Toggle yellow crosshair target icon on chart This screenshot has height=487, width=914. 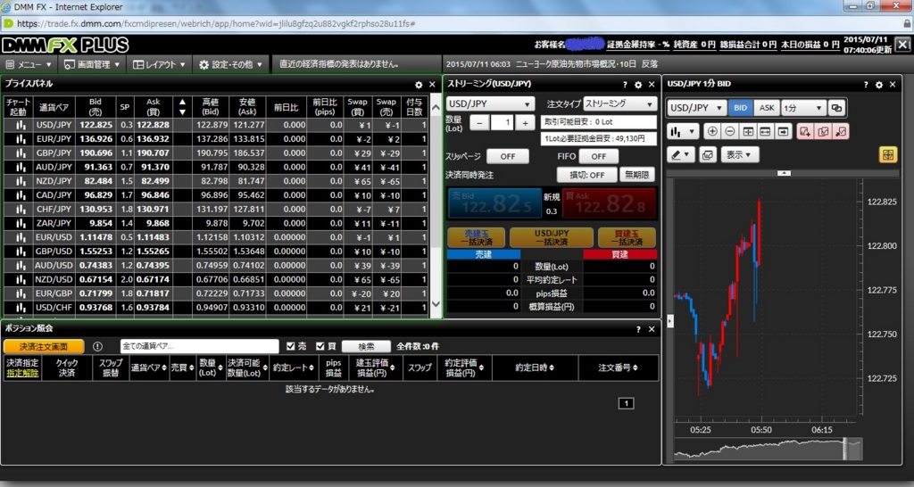(888, 155)
